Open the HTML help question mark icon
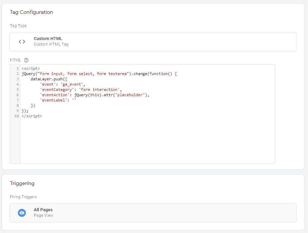The image size is (308, 233). click(26, 60)
